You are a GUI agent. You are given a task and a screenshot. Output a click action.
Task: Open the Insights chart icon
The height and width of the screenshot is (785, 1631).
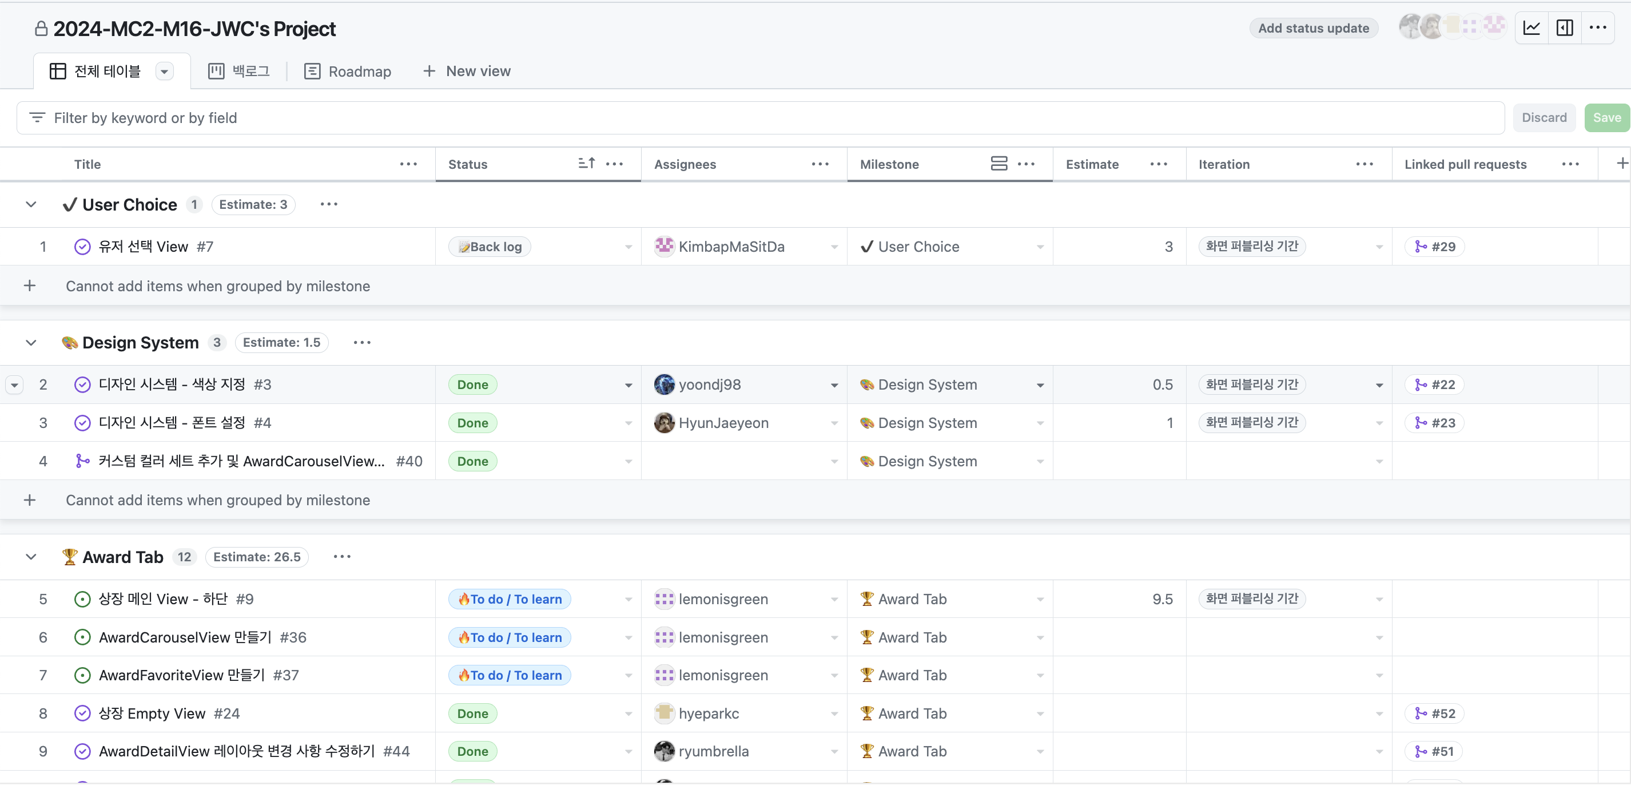[1531, 28]
